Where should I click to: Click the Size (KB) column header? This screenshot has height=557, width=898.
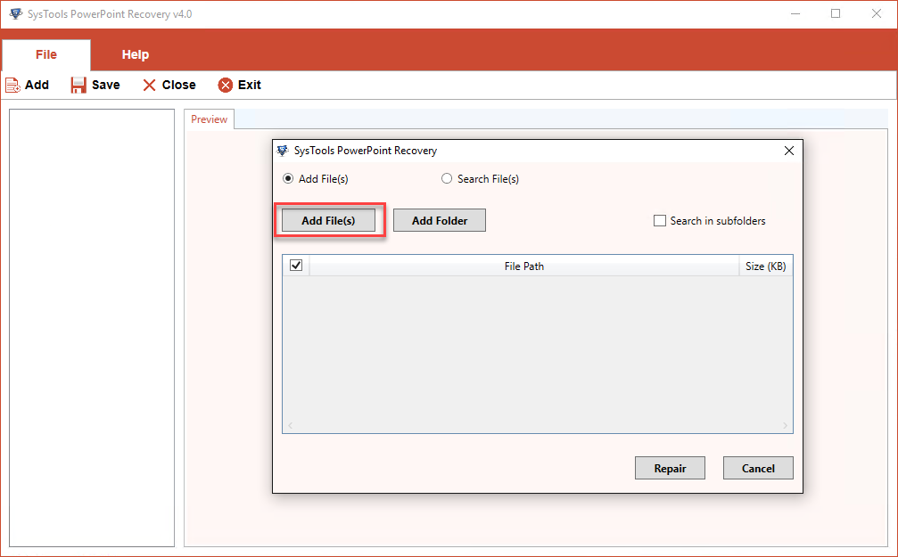[x=766, y=266]
